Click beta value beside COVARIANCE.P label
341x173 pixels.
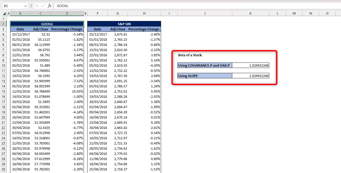point(251,65)
